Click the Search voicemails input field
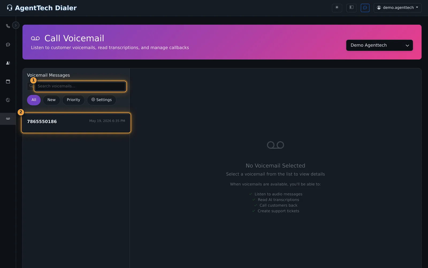Image resolution: width=428 pixels, height=268 pixels. [x=81, y=86]
